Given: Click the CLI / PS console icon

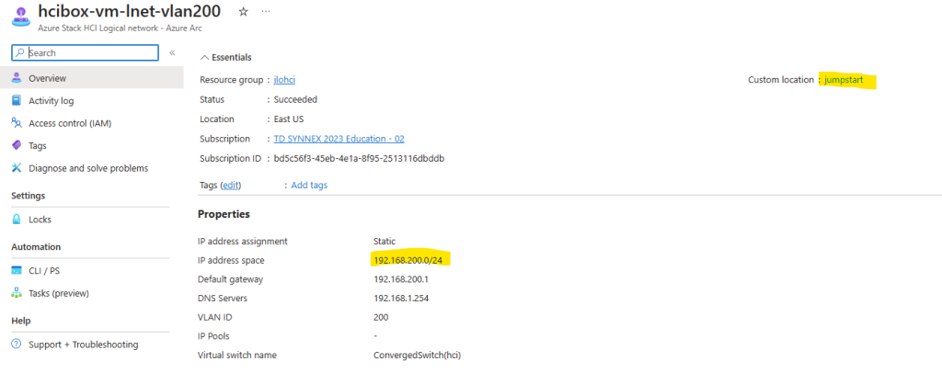Looking at the screenshot, I should click(x=17, y=270).
